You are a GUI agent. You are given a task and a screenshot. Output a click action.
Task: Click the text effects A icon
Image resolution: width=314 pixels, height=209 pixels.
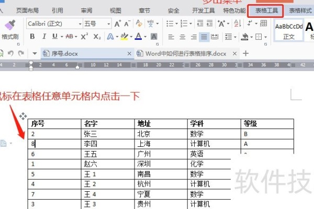(x=110, y=37)
